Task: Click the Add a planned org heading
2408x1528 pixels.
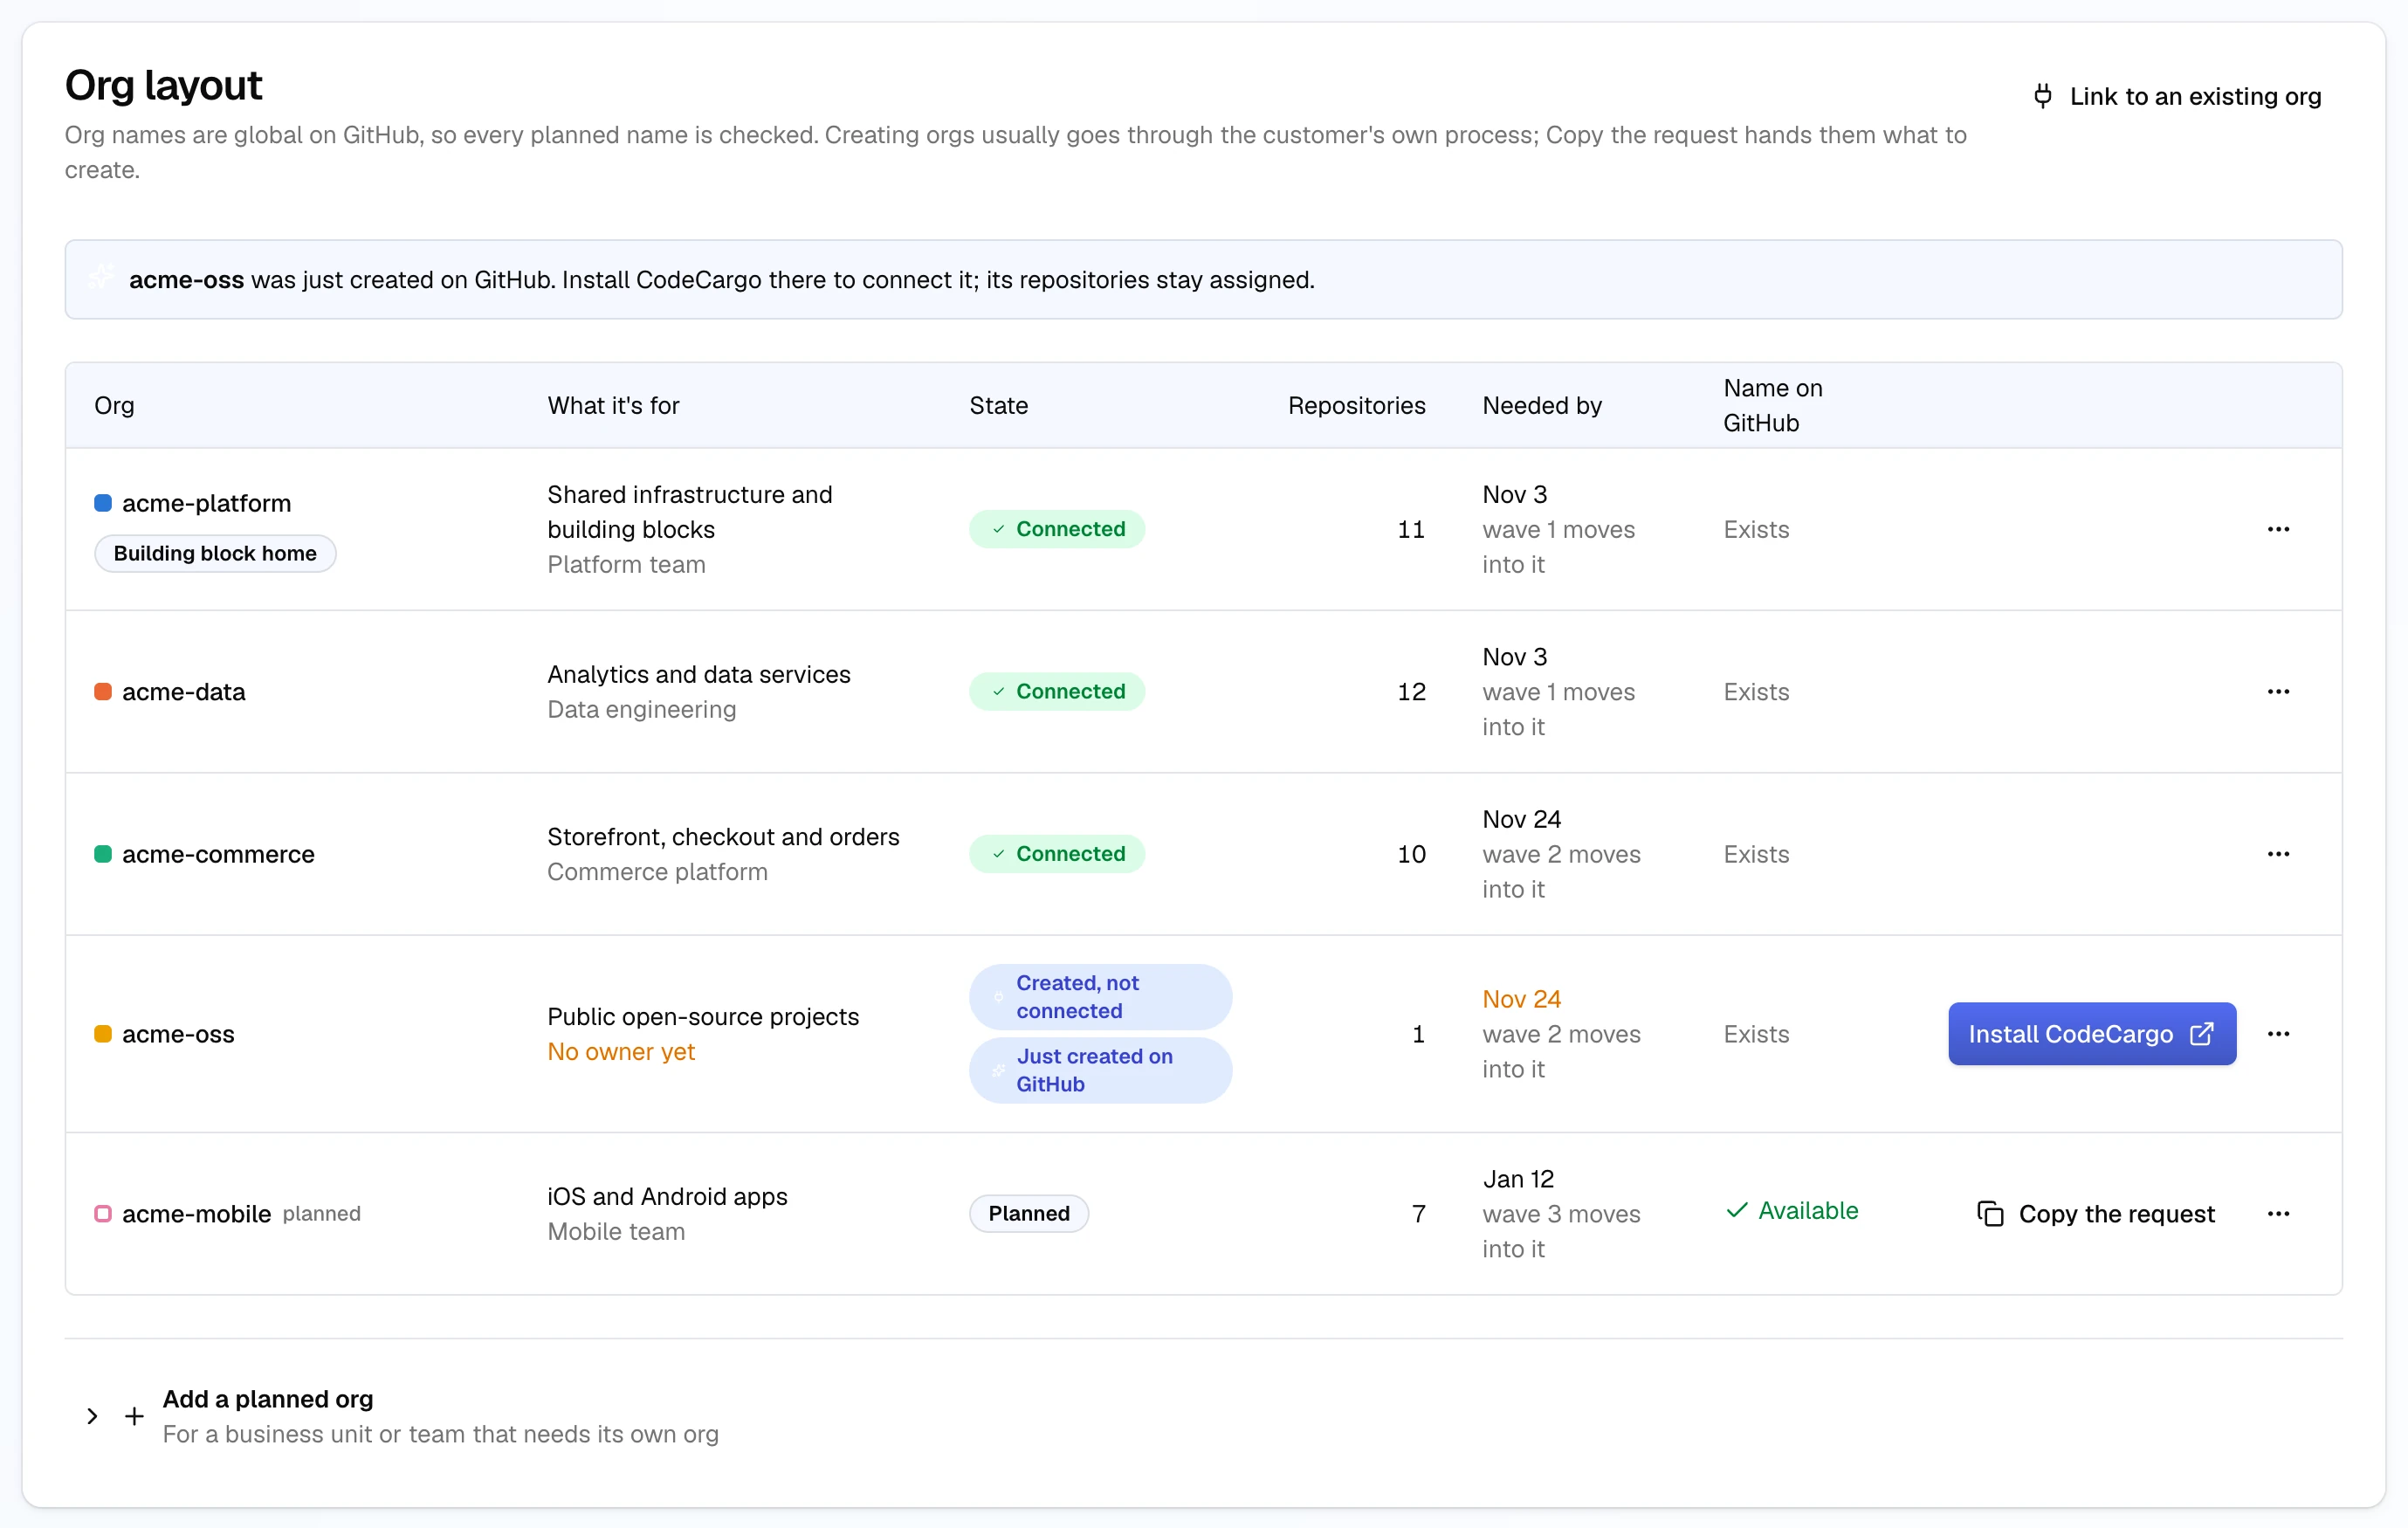Action: tap(268, 1398)
